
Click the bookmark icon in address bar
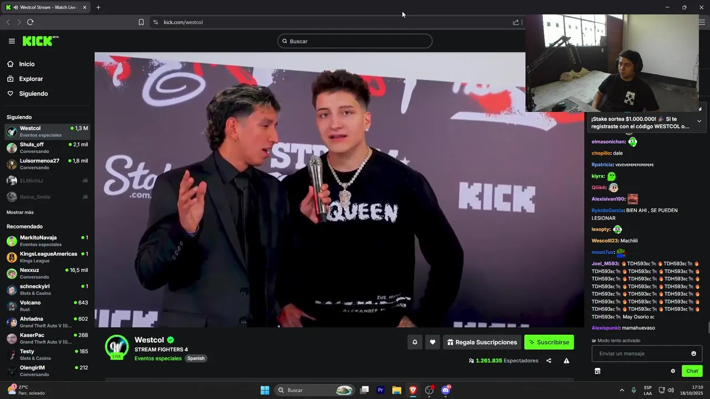tap(141, 22)
